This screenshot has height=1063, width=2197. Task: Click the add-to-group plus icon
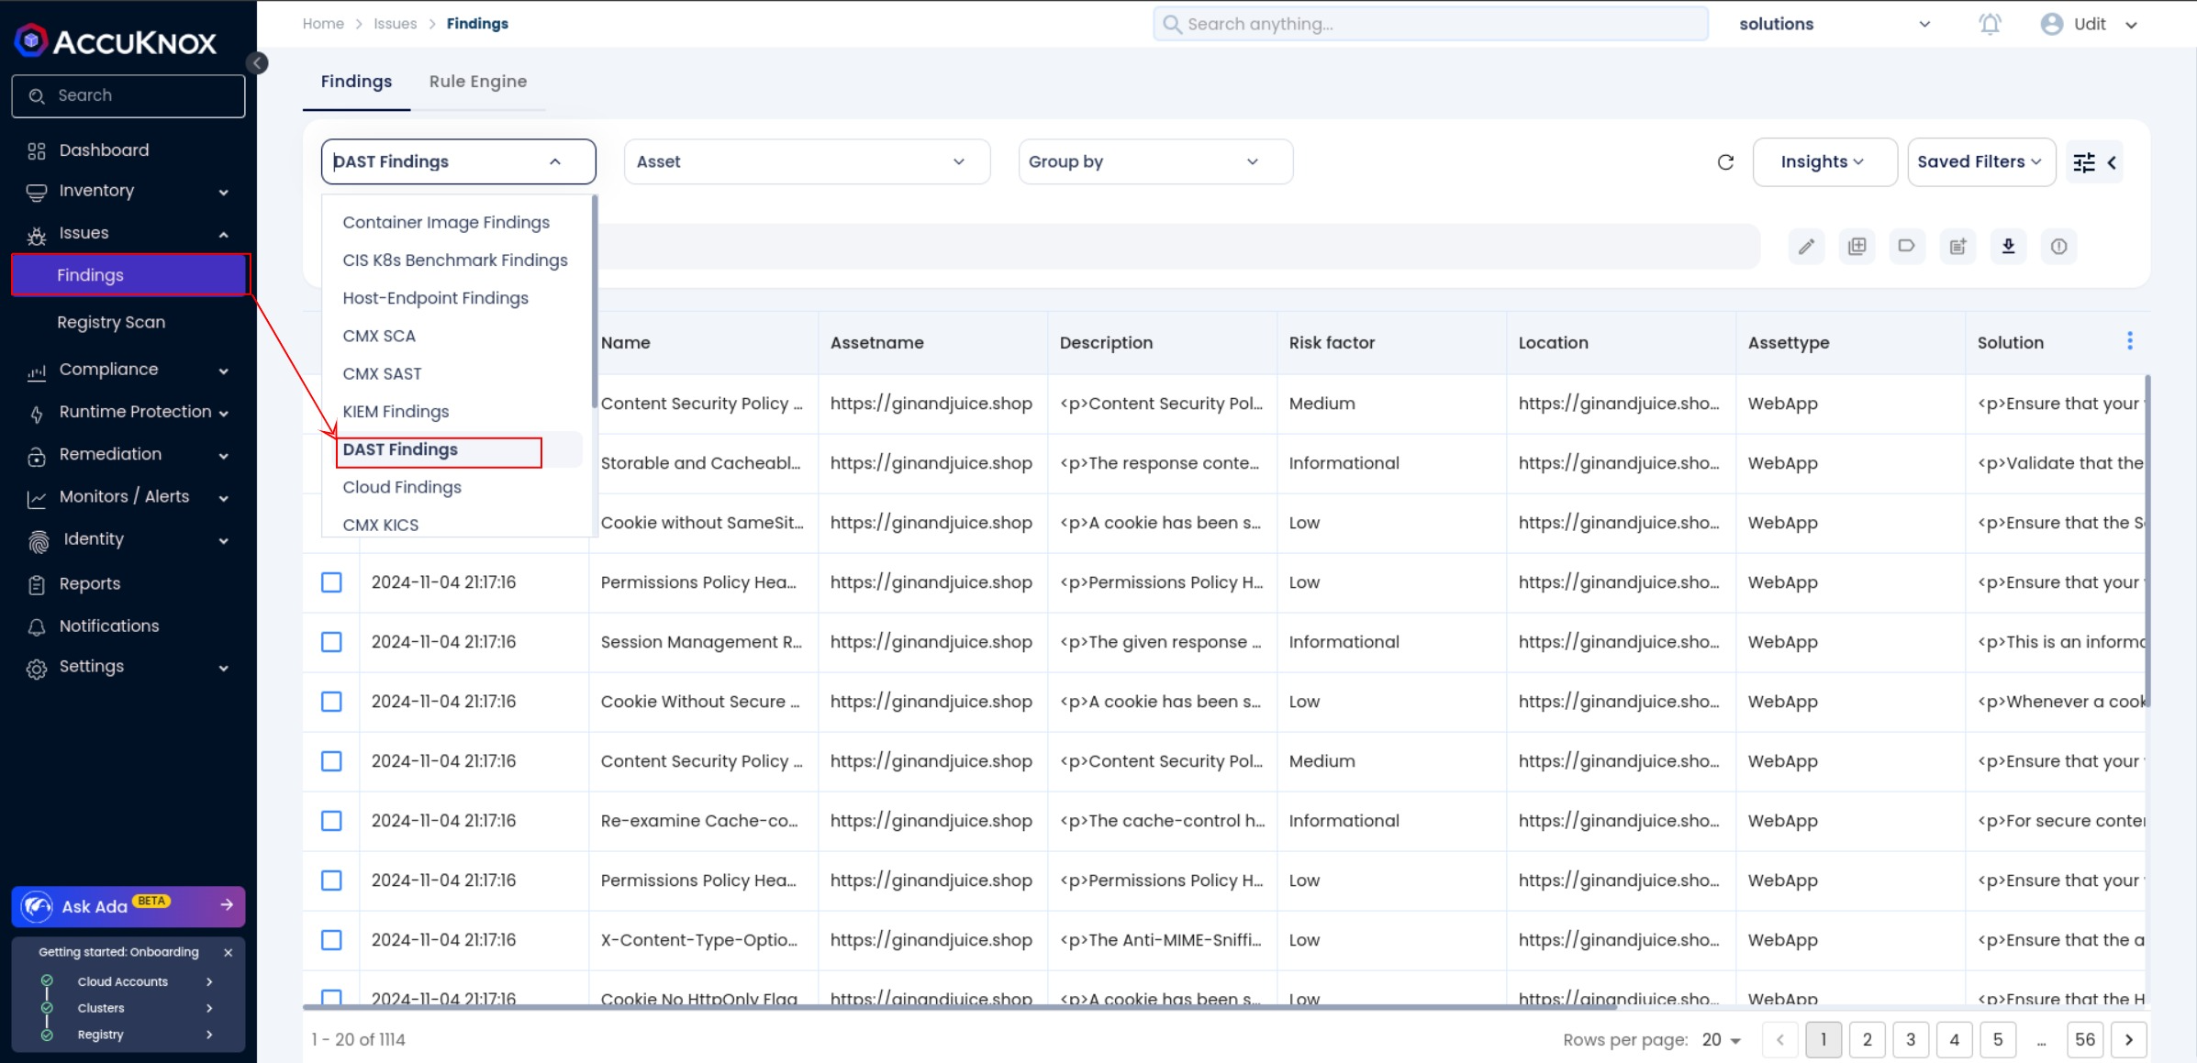click(x=1857, y=246)
